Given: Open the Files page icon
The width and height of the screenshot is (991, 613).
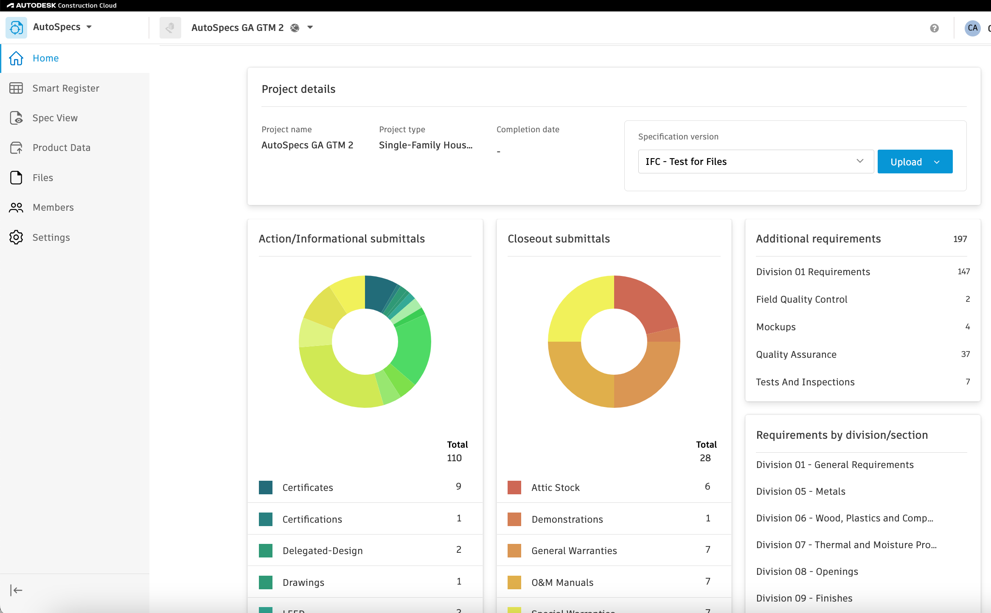Looking at the screenshot, I should (16, 178).
